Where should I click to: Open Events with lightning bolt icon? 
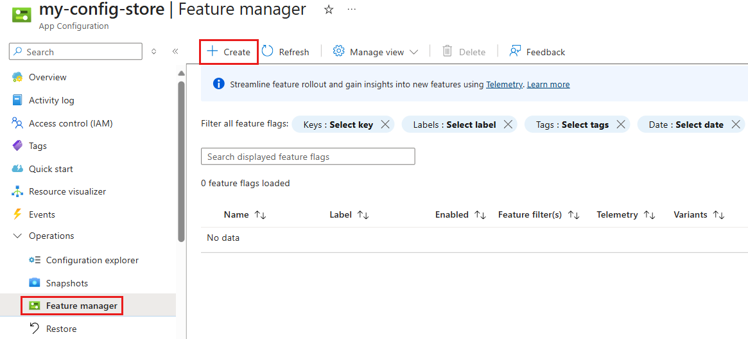42,214
